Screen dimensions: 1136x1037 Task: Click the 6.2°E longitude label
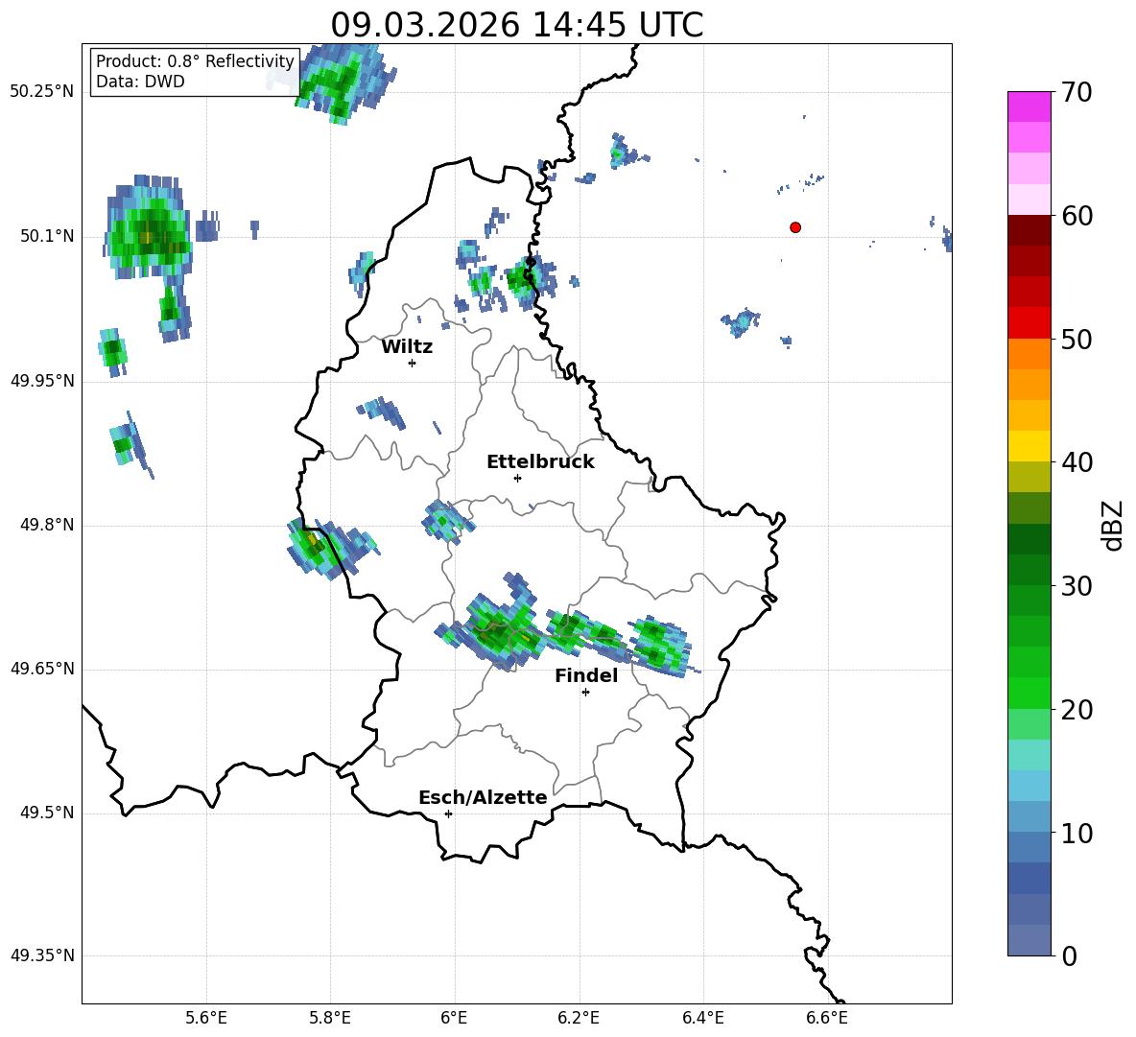(x=579, y=1018)
